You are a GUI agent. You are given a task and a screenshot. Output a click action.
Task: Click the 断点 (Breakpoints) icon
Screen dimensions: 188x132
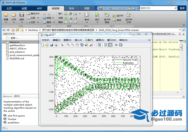coord(87,15)
